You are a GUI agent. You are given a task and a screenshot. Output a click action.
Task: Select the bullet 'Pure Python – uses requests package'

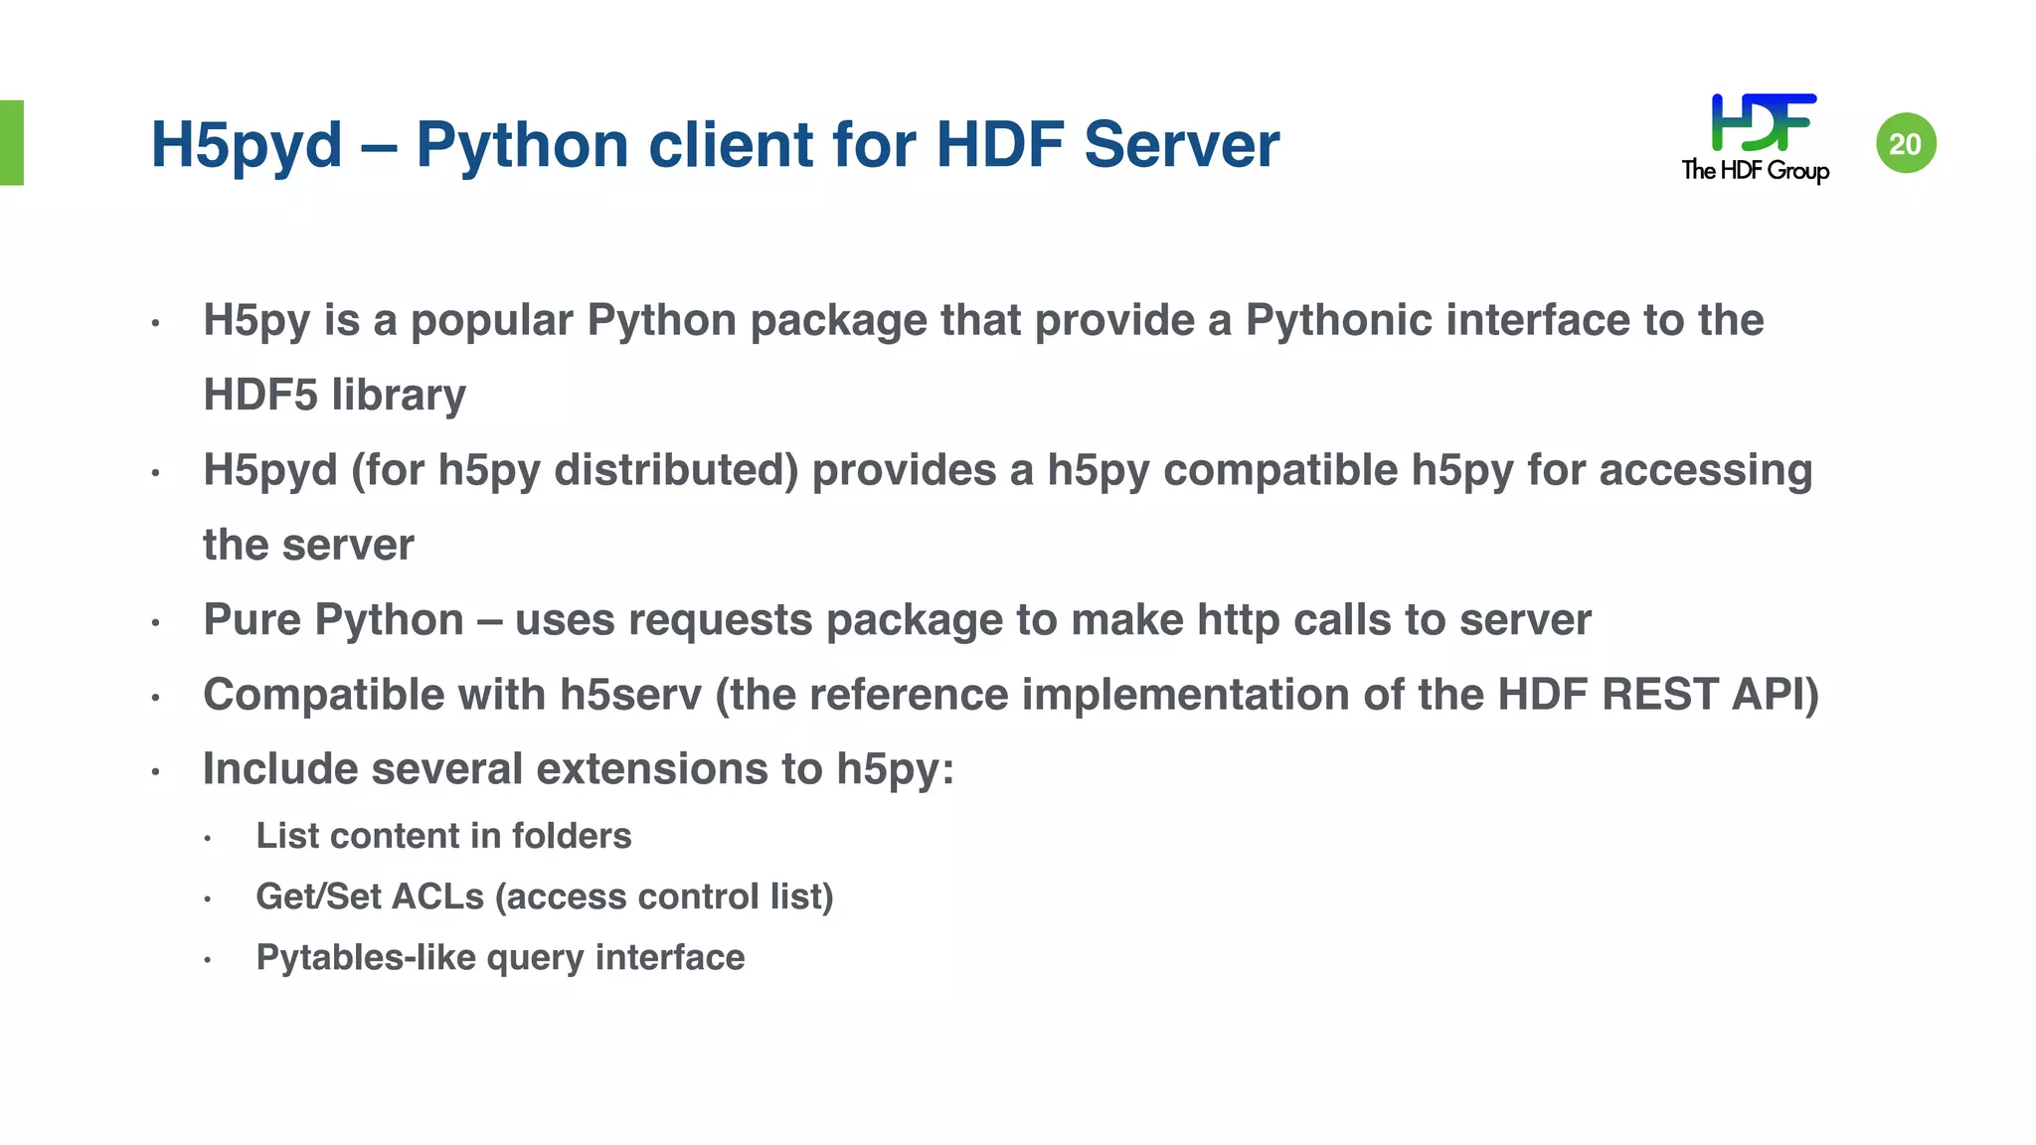coord(897,620)
